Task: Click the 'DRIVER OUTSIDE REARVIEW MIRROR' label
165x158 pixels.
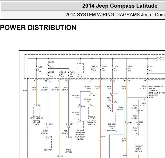Action: [x=92, y=121]
